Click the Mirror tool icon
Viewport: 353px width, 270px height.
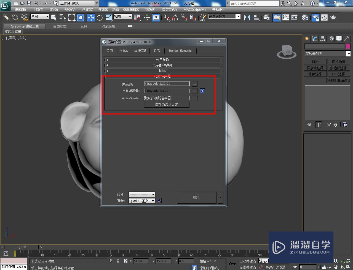coord(247,18)
